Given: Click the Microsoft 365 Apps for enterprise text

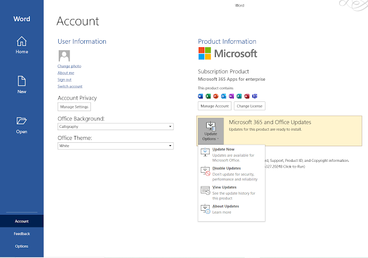Looking at the screenshot, I should [x=232, y=79].
